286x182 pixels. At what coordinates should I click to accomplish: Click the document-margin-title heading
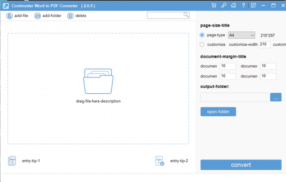223,56
